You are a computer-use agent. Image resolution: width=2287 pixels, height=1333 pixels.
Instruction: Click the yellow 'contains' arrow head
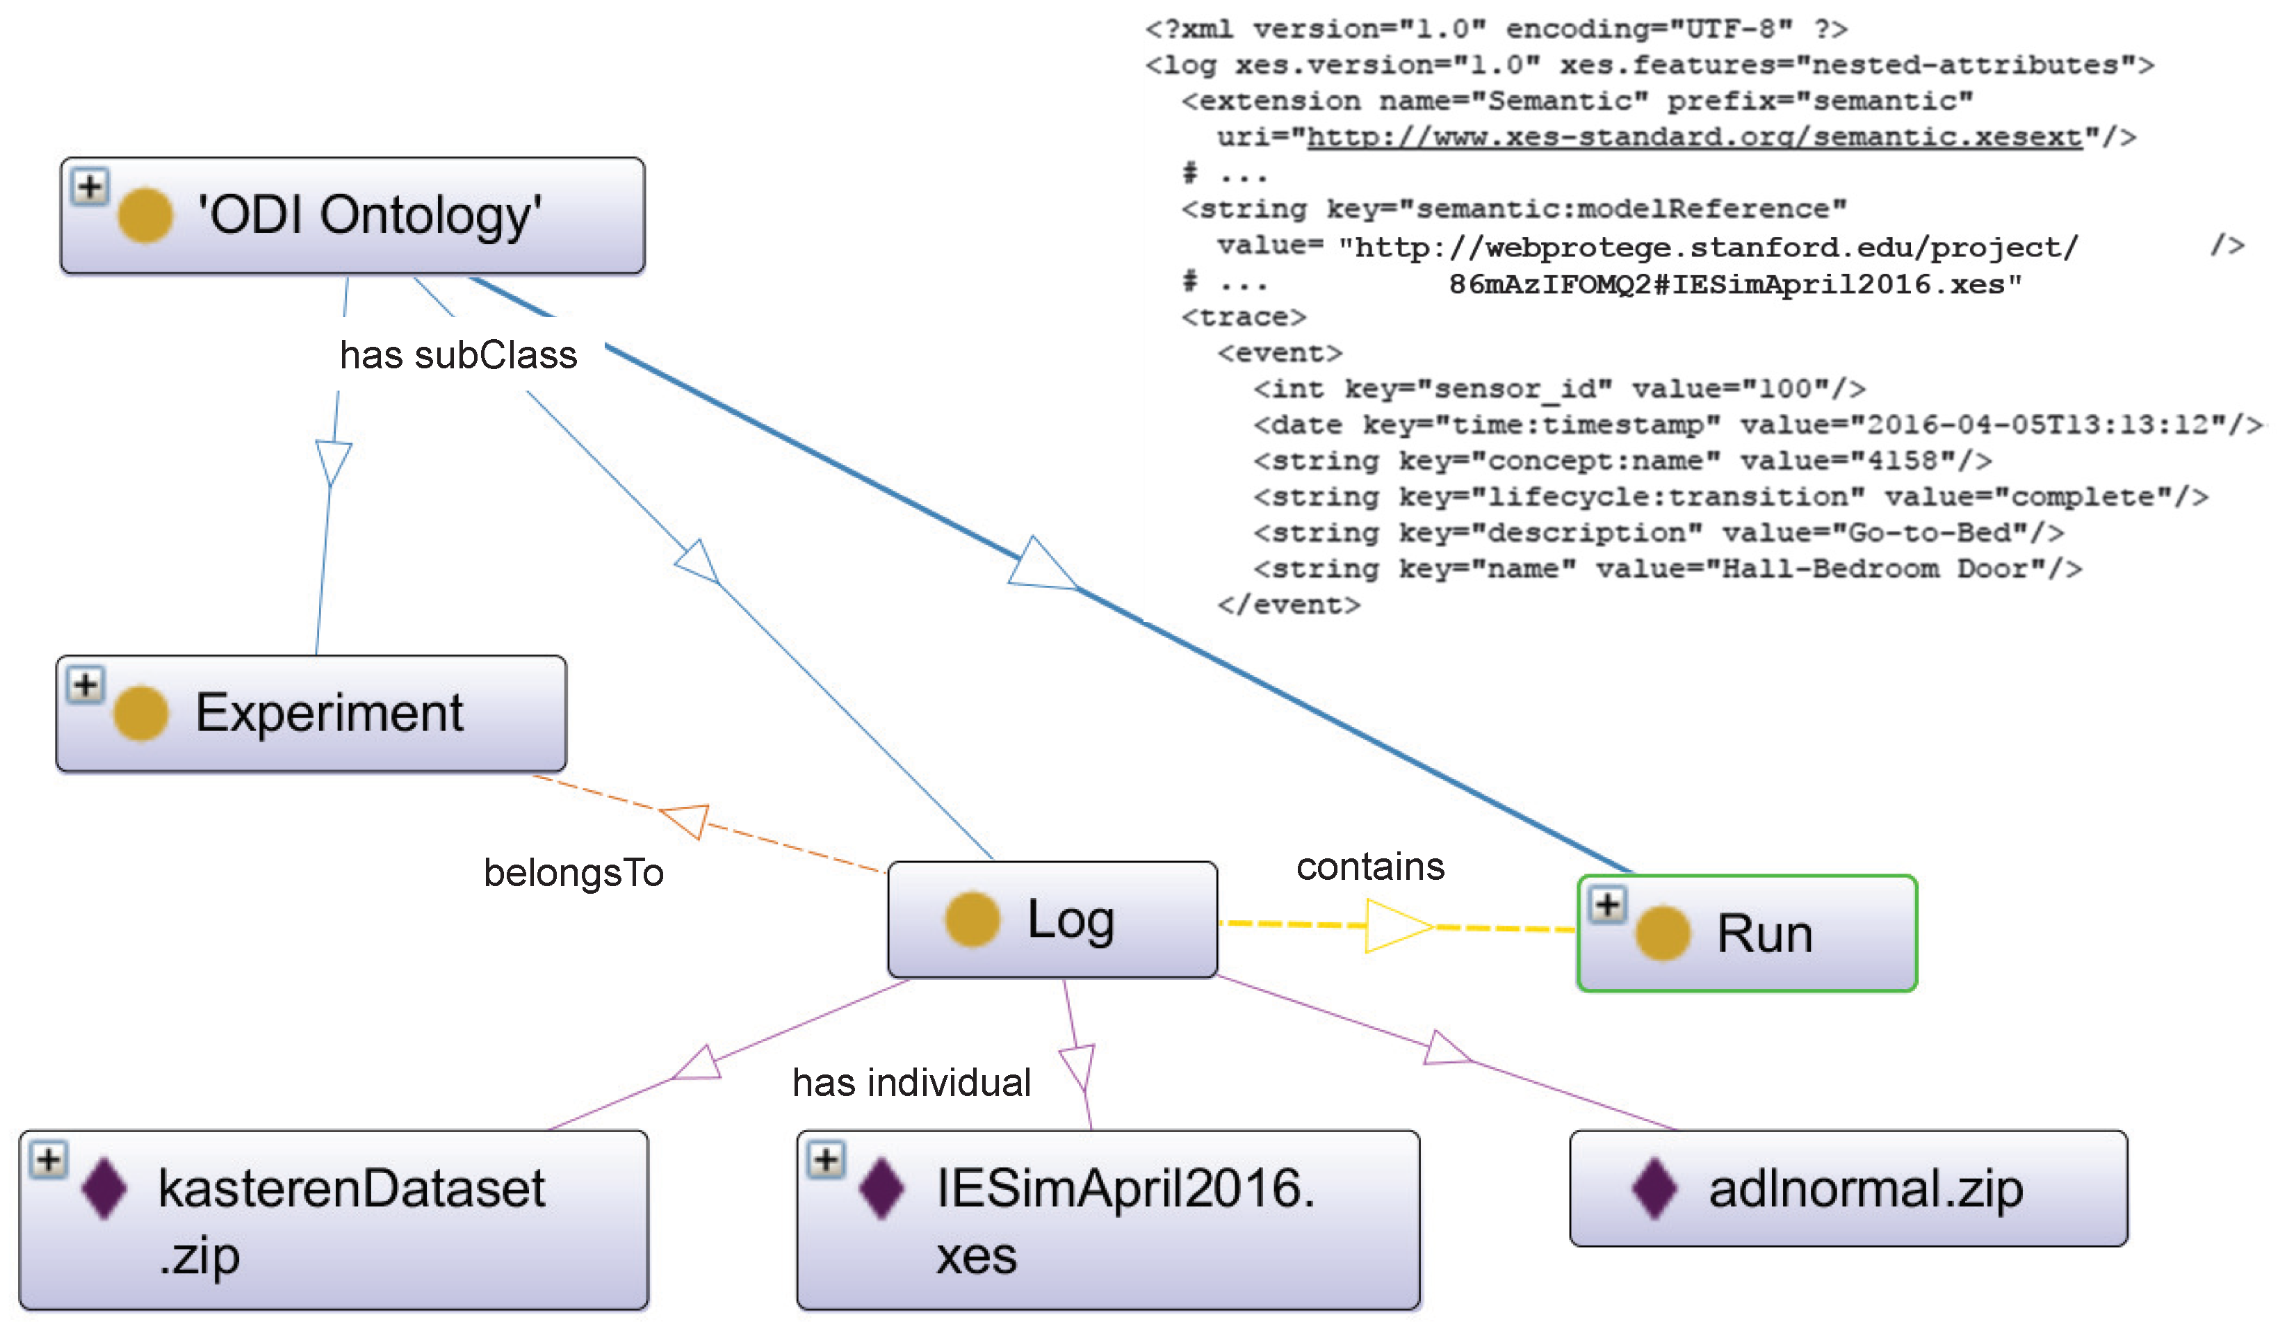pos(1399,926)
